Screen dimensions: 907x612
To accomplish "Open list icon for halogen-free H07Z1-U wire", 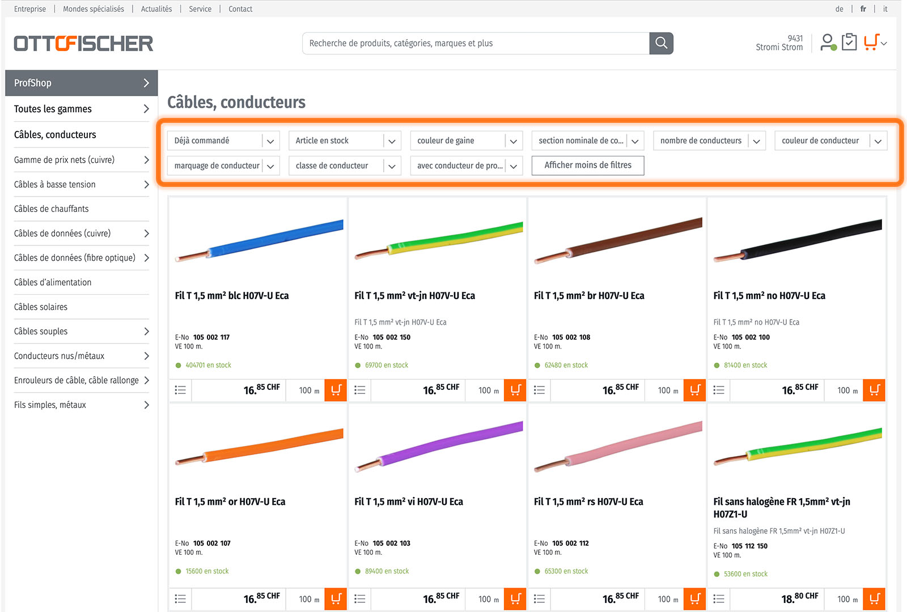I will tap(719, 599).
